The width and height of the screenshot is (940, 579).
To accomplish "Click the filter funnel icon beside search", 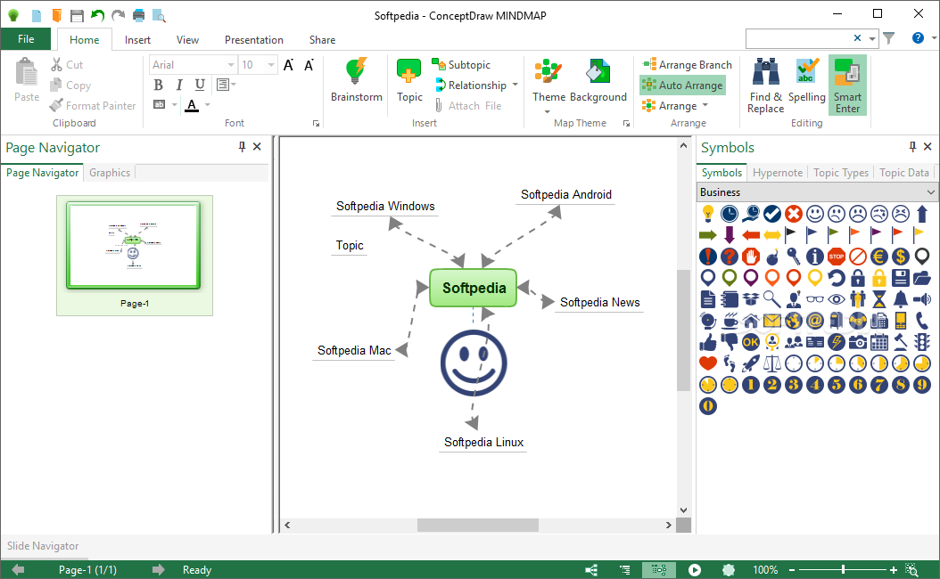I will [889, 37].
